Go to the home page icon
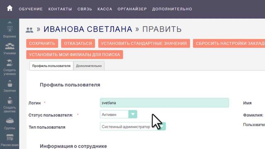Viewport: 265px width, 149px height. [x=10, y=8]
